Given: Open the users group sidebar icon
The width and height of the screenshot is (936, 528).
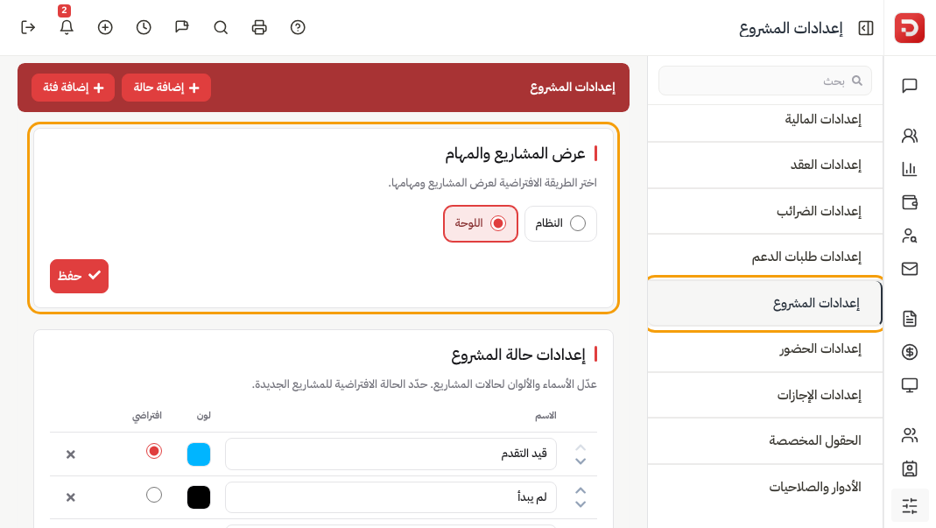Looking at the screenshot, I should tap(909, 435).
